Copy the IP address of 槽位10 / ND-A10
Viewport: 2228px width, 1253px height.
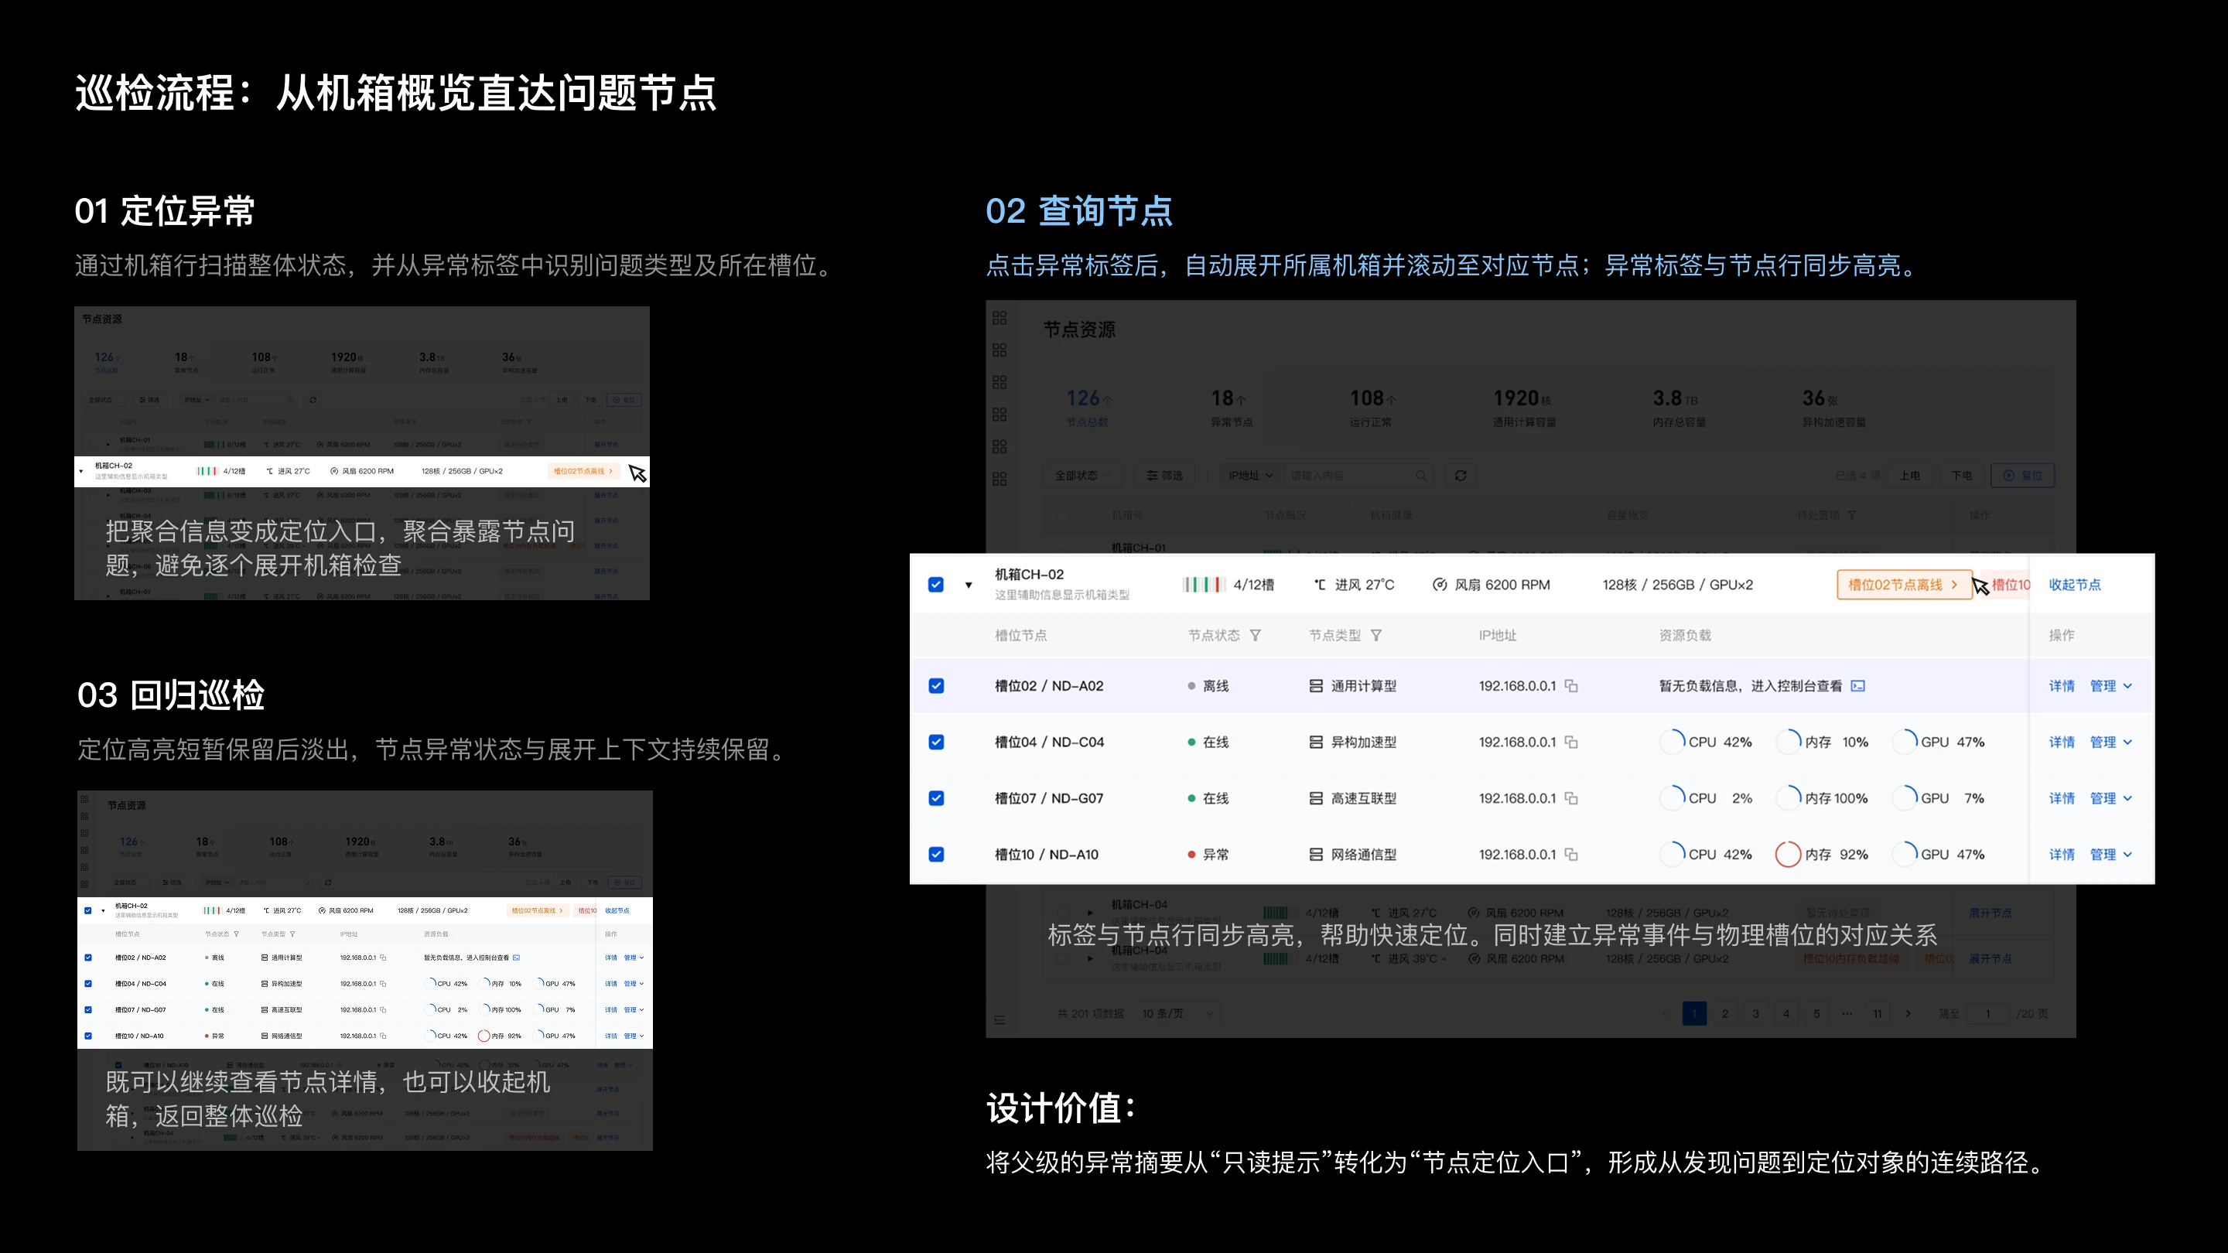click(1571, 855)
